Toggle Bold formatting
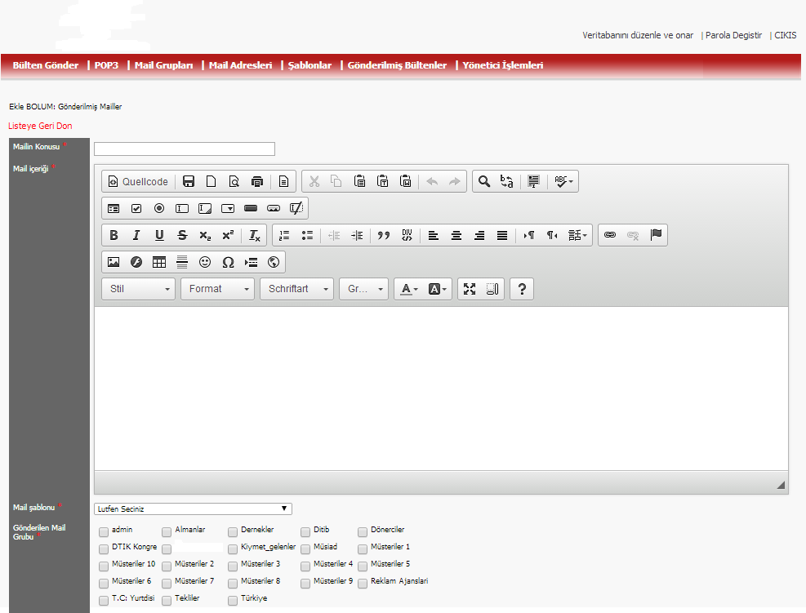806x613 pixels. click(x=114, y=235)
